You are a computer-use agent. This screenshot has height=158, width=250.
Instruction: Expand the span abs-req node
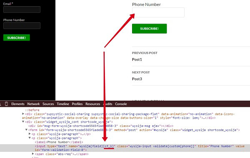(x=33, y=154)
